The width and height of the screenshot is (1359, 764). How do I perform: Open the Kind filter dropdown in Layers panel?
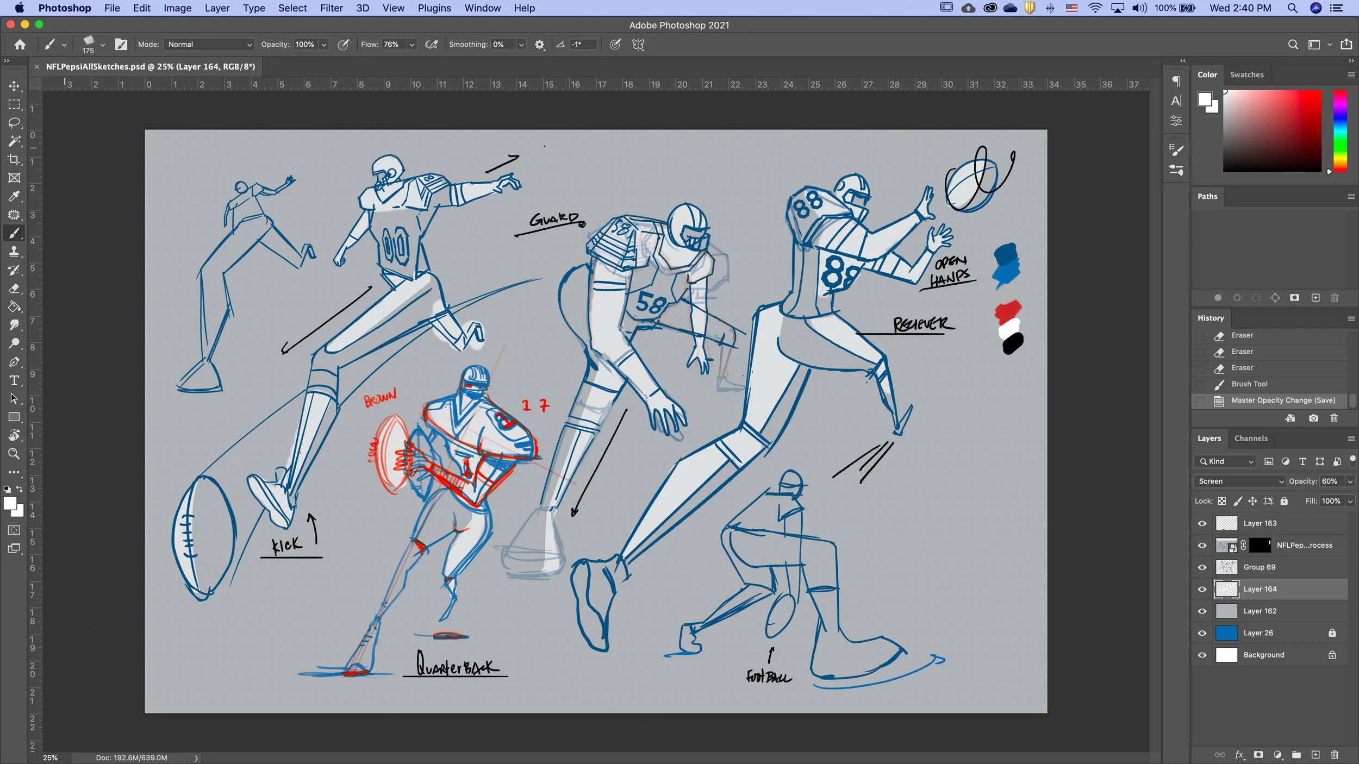coord(1225,461)
